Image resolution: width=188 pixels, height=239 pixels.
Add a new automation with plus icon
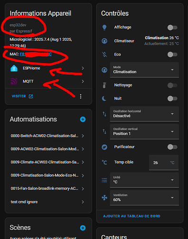coord(83,119)
